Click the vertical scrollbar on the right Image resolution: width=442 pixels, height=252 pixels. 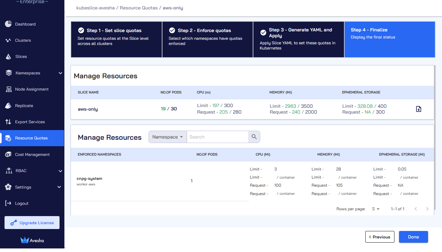435,137
